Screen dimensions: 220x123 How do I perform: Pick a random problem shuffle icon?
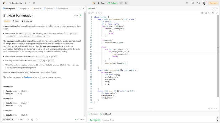[34, 3]
